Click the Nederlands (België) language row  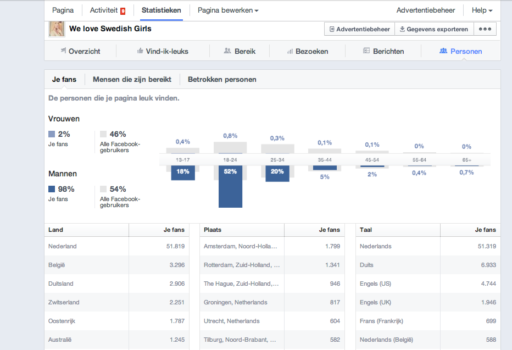click(x=428, y=340)
